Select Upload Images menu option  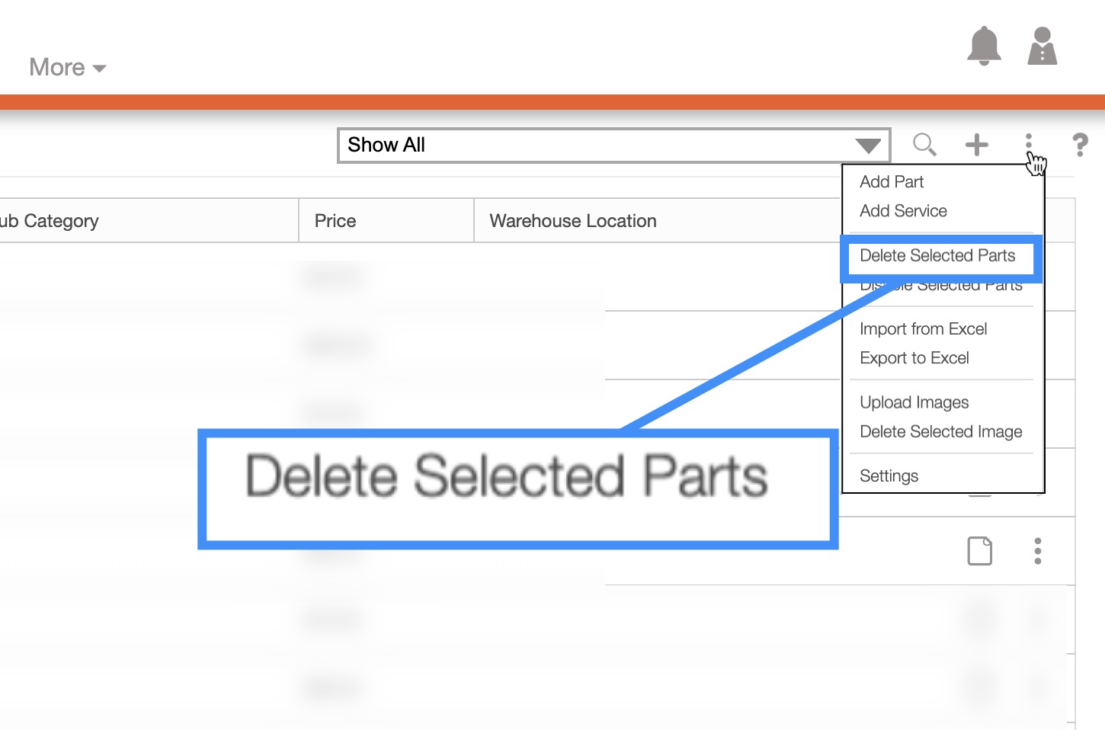tap(914, 402)
